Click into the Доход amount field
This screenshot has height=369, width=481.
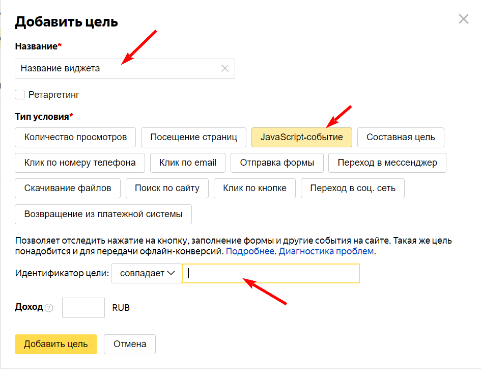(83, 308)
